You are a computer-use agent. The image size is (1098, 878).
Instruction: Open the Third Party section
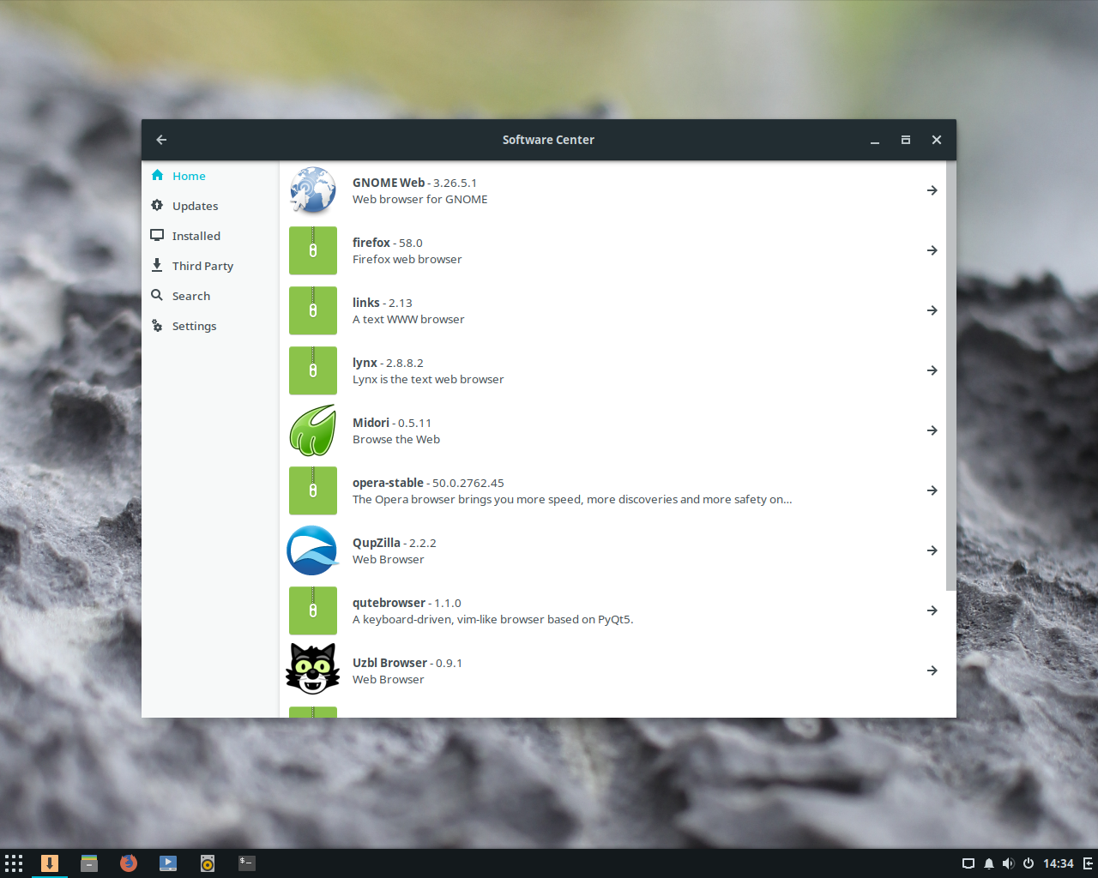(210, 266)
